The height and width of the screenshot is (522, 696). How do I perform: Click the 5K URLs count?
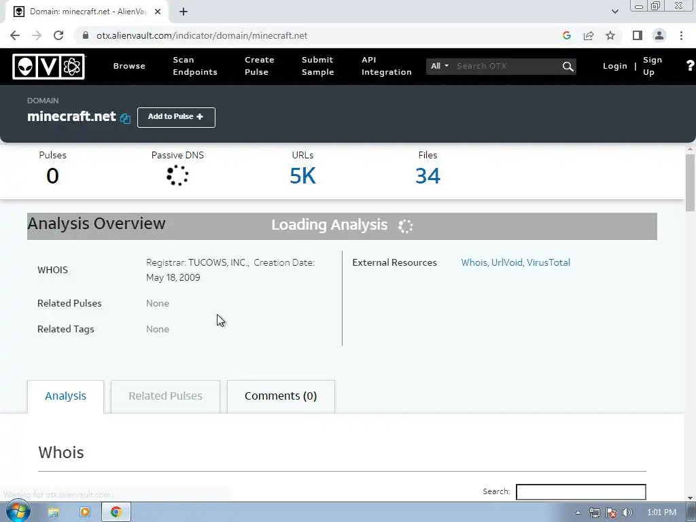302,176
